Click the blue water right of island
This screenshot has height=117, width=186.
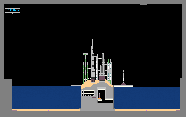pos(147,98)
